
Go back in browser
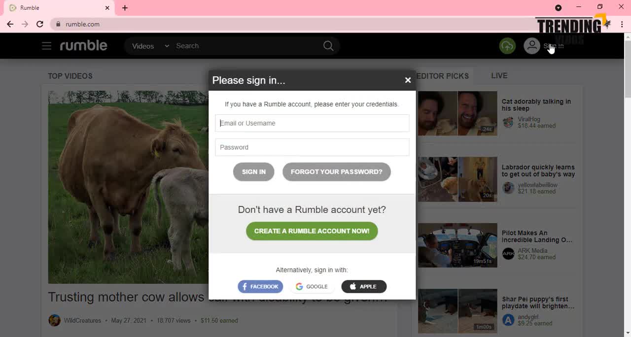10,24
